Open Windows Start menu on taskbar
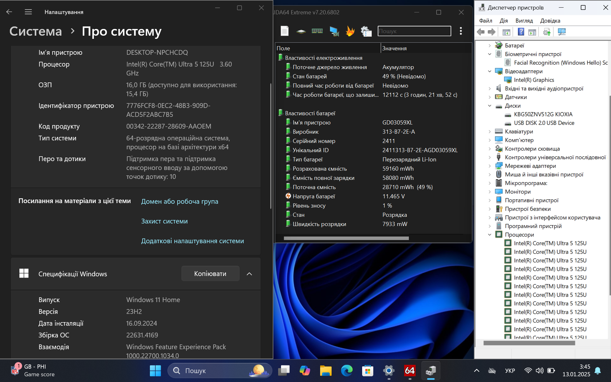611x382 pixels. tap(155, 371)
